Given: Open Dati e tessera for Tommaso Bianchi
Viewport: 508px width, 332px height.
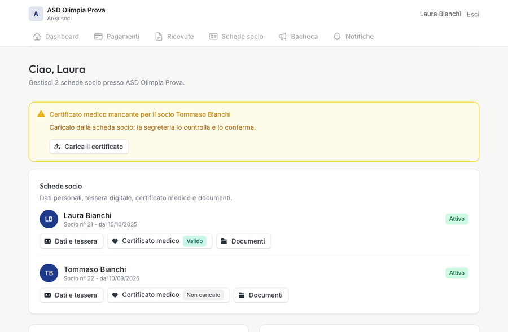Looking at the screenshot, I should [72, 295].
